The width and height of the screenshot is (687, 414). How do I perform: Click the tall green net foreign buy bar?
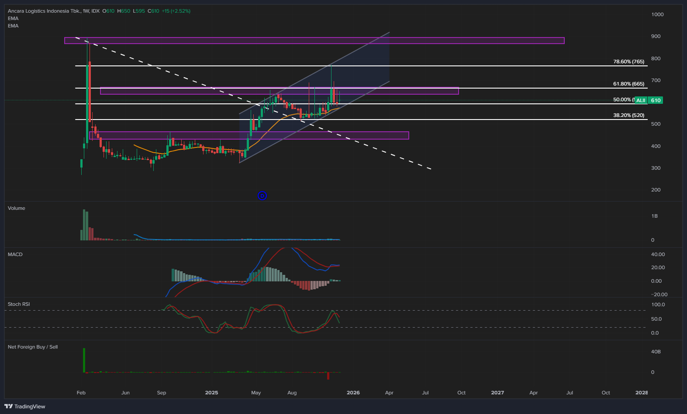[x=84, y=360]
